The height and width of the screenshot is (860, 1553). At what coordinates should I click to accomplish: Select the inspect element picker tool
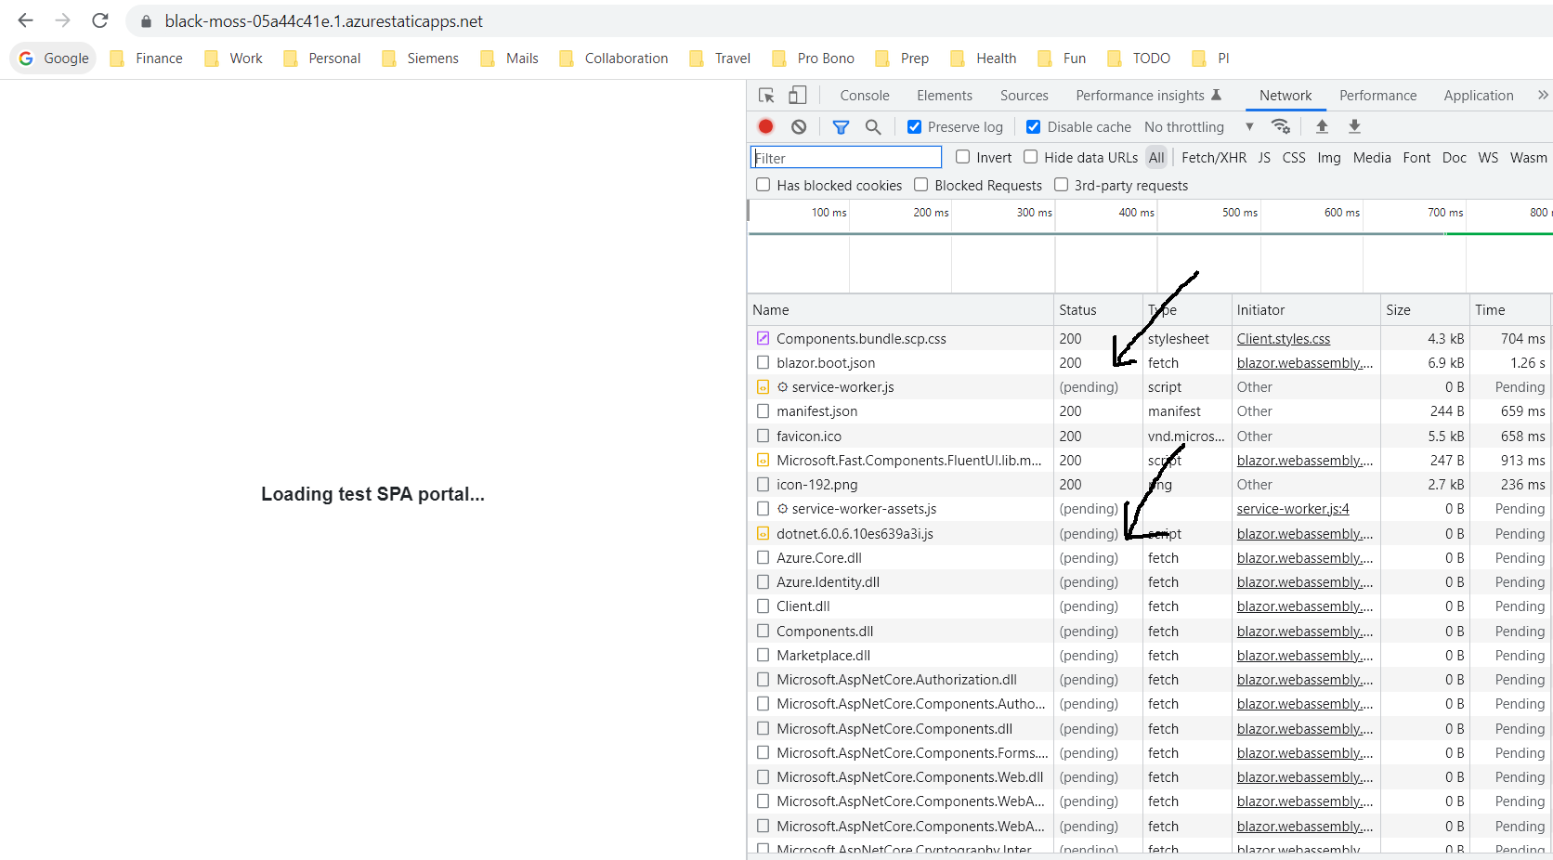click(x=765, y=95)
